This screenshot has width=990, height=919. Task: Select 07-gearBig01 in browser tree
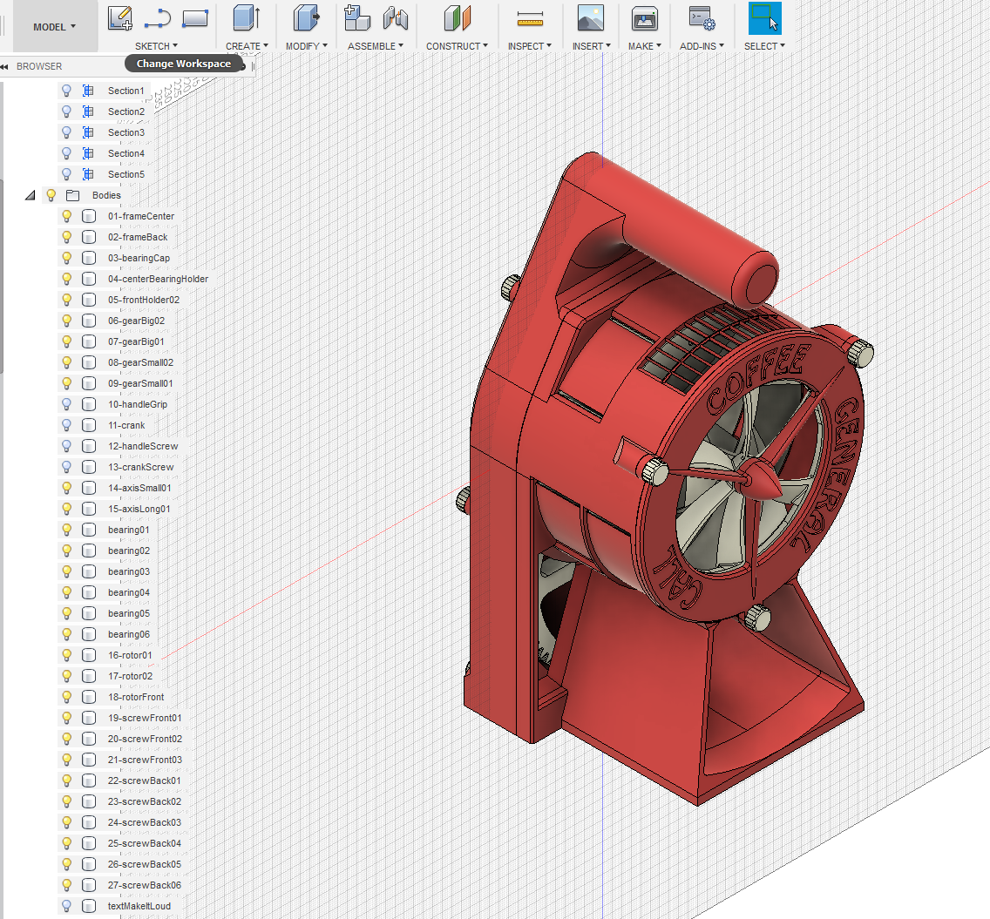pyautogui.click(x=136, y=341)
